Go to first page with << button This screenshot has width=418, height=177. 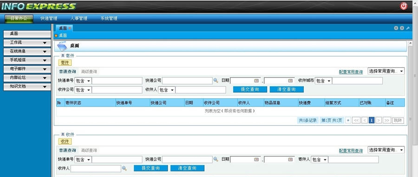click(x=356, y=120)
